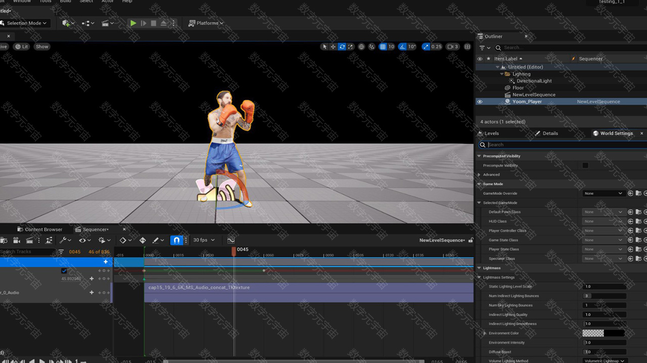Open the Sequencer curve editor

click(231, 240)
